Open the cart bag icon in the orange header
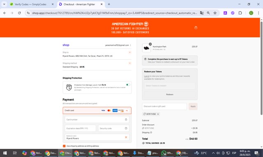 (x=196, y=27)
